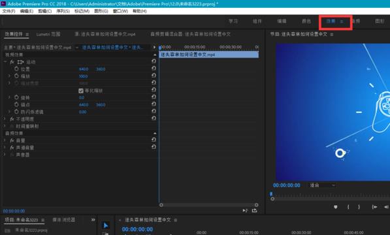This screenshot has width=390, height=235.
Task: Reset the 旋转 (Rotation) parameter
Action: [x=154, y=97]
